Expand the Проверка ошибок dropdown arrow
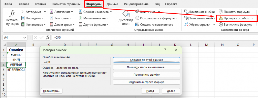258x98 pixels. [x=252, y=18]
